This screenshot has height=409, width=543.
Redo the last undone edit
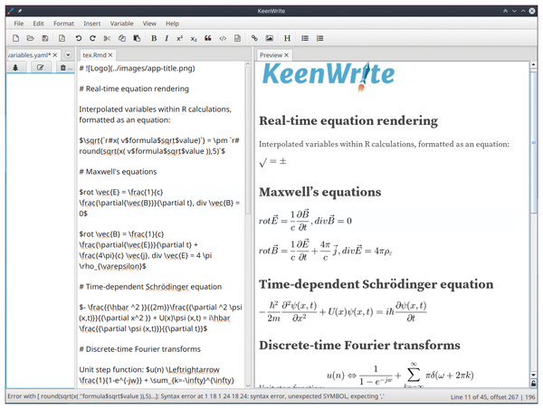pos(92,38)
